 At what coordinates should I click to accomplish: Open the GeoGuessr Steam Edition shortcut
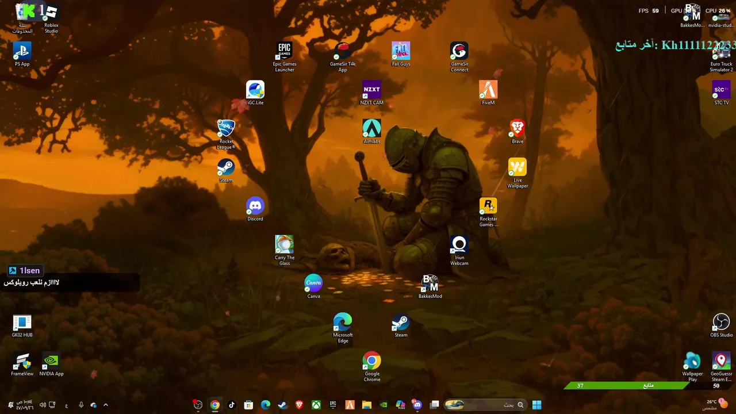(721, 367)
